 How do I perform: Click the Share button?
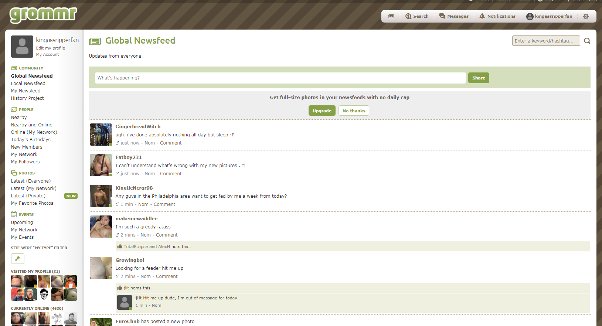pos(479,78)
